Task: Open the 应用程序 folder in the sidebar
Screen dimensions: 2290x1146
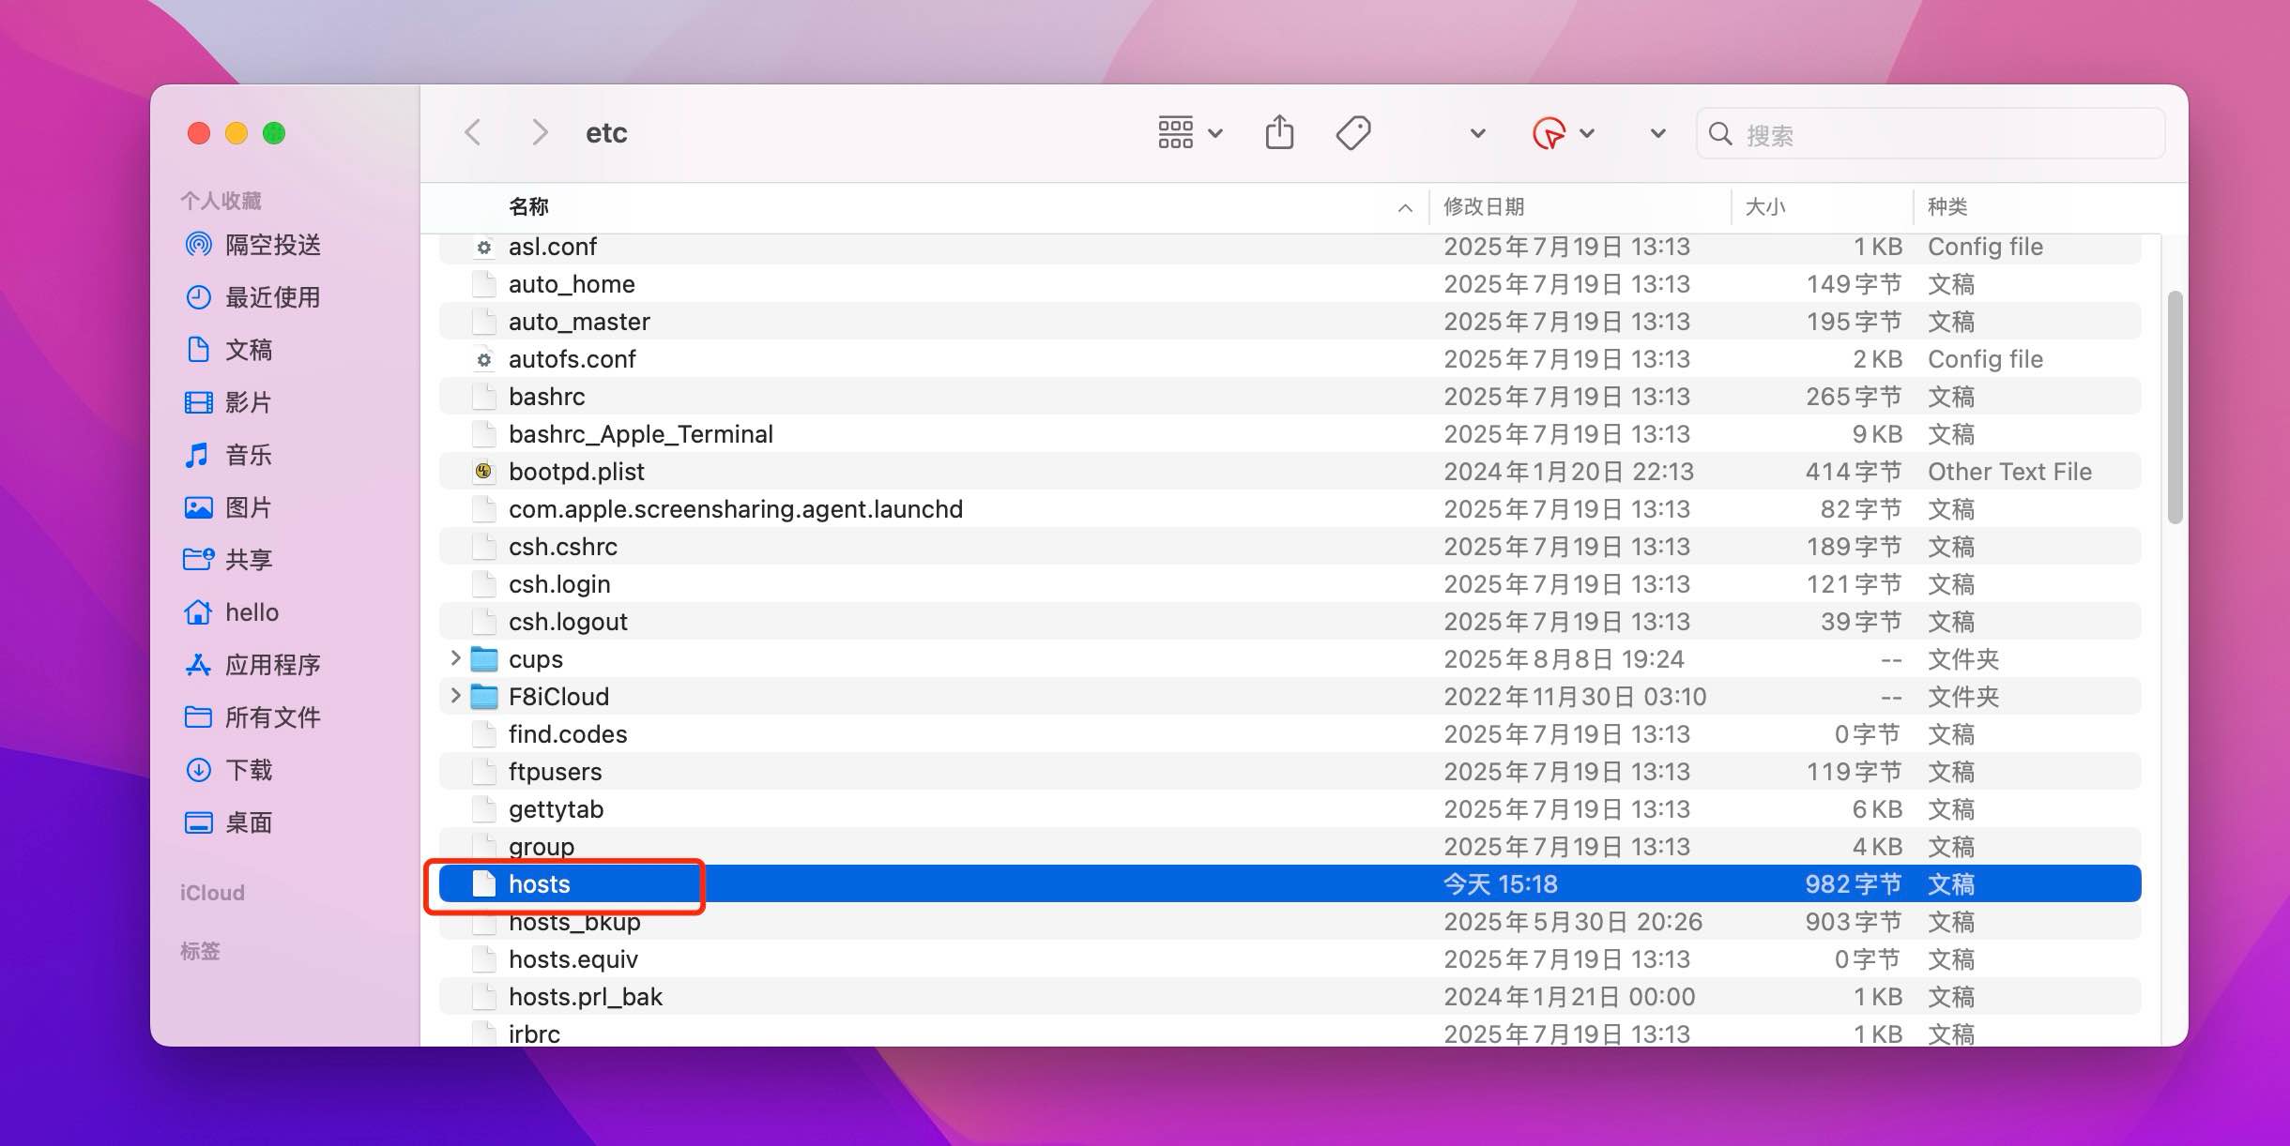Action: 275,665
